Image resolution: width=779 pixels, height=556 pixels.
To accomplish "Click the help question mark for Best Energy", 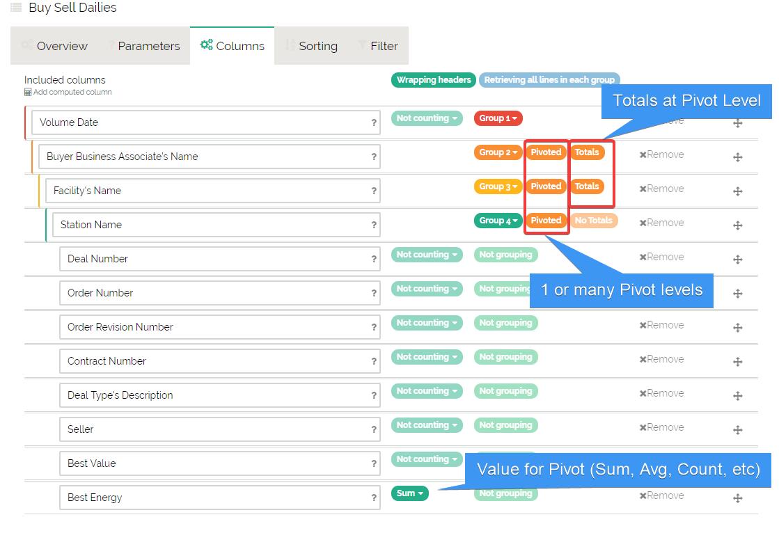I will pyautogui.click(x=374, y=498).
